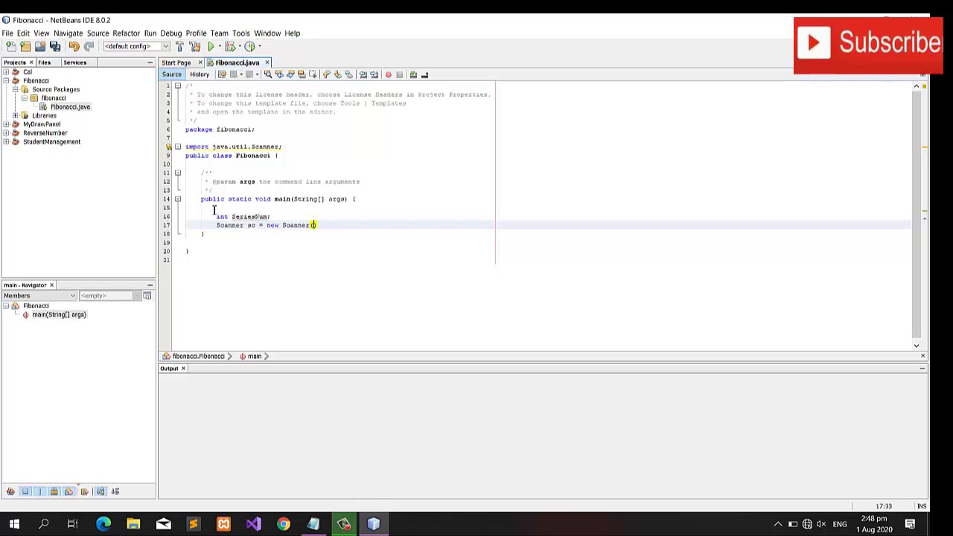Open Visual Studio from the taskbar
The width and height of the screenshot is (953, 536).
(254, 524)
